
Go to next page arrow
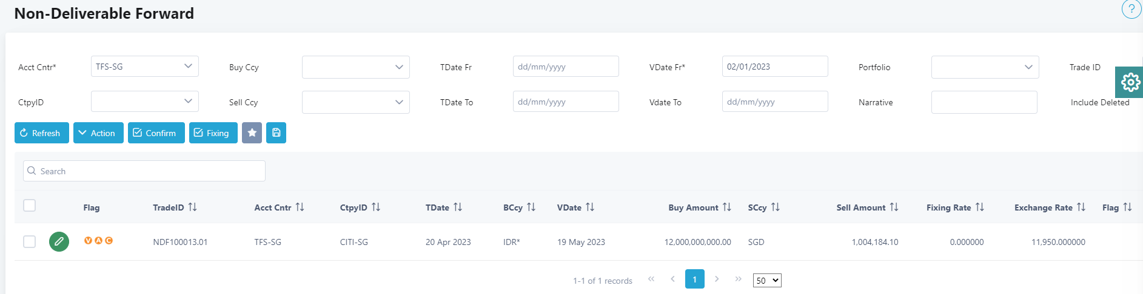pos(717,279)
